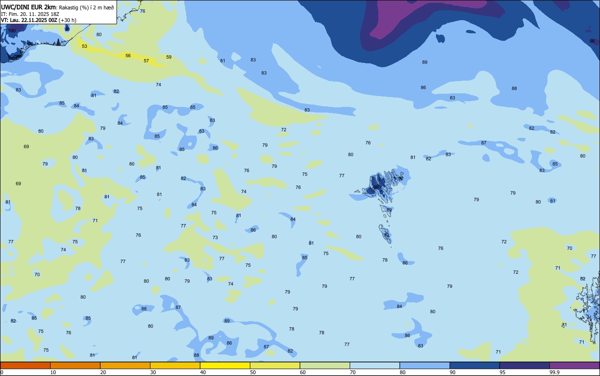Screen dimensions: 600x376
Task: Click the '99.9' legend tick label
Action: (555, 372)
